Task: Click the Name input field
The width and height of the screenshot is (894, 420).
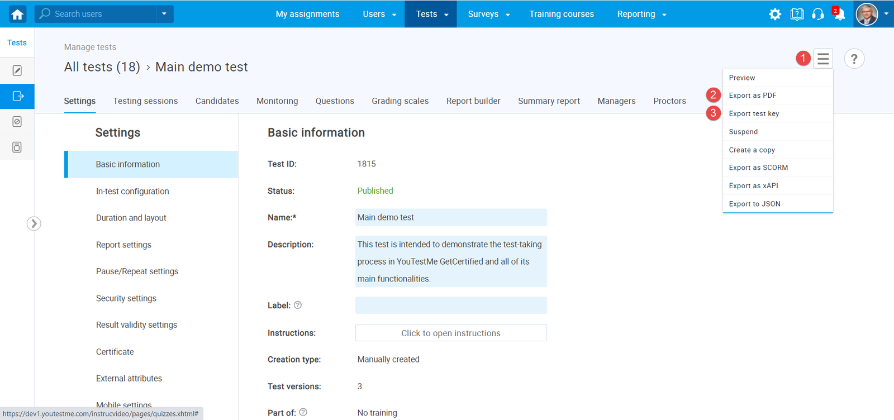Action: [x=451, y=217]
